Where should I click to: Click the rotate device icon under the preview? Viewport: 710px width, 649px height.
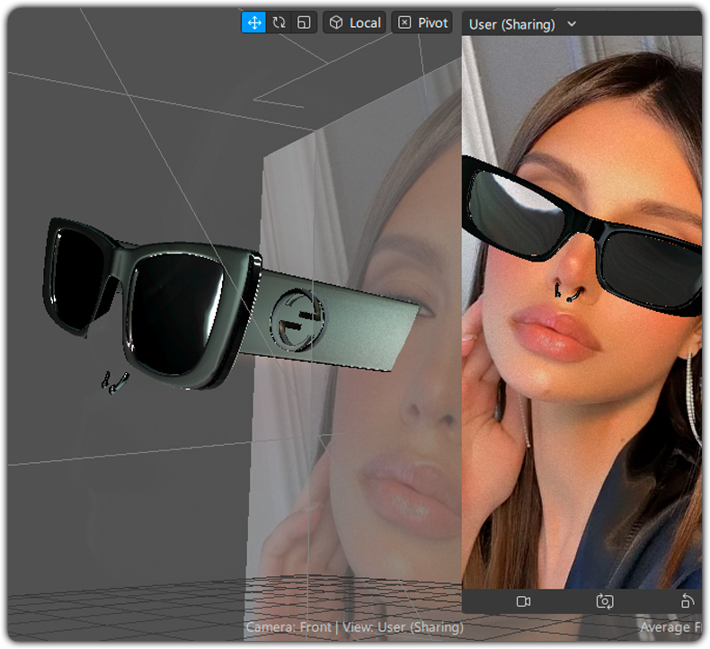pos(688,601)
